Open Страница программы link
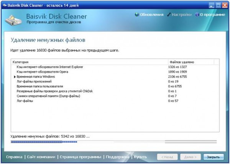 [80, 157]
